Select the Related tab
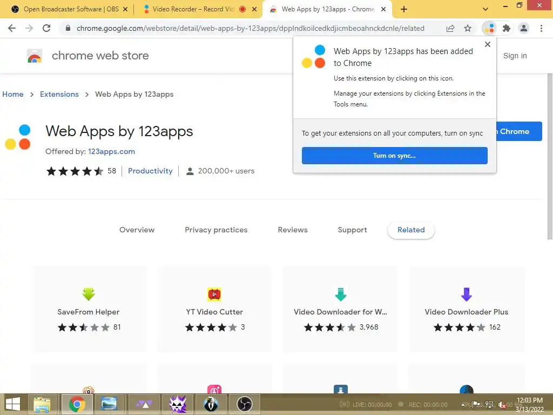The width and height of the screenshot is (553, 415). 411,230
